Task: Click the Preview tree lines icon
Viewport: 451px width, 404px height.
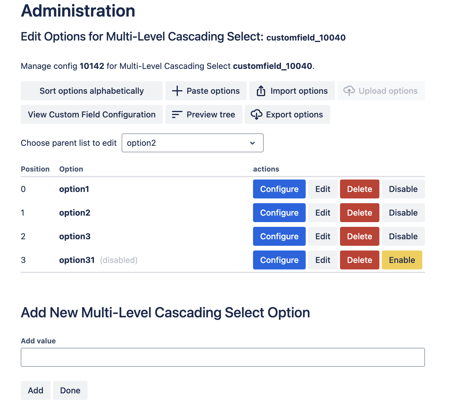Action: (x=177, y=114)
